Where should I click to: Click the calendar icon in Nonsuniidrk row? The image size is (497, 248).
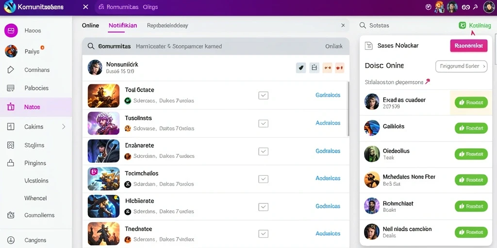(x=314, y=68)
